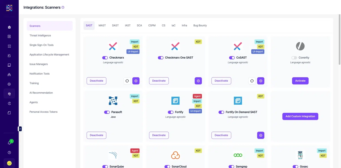This screenshot has width=341, height=168.
Task: Open the notifications bell icon
Action: click(x=9, y=143)
